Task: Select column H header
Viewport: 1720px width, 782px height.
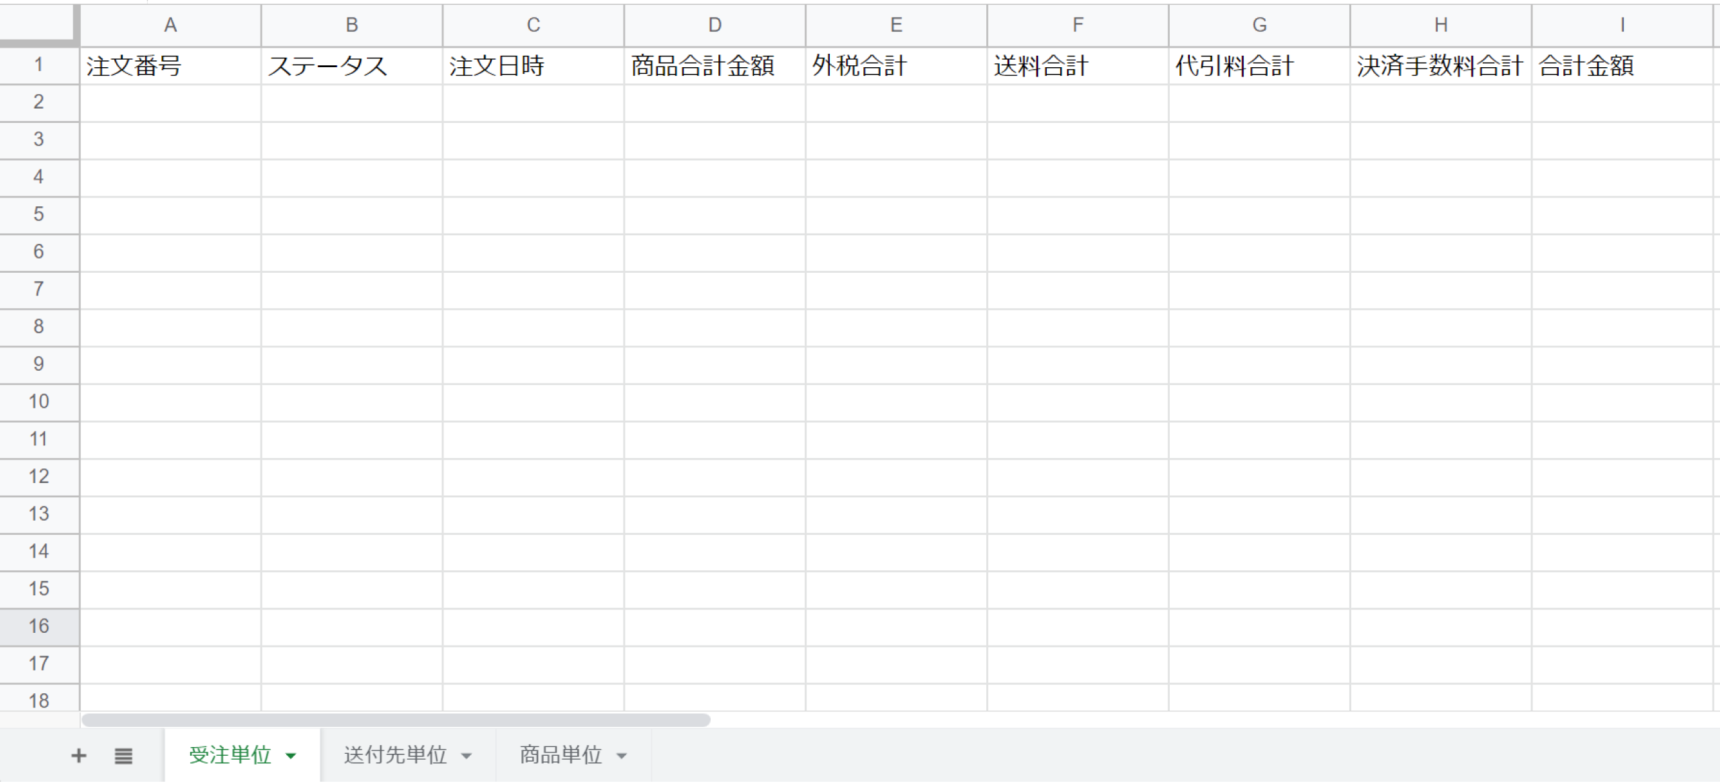Action: [x=1440, y=26]
